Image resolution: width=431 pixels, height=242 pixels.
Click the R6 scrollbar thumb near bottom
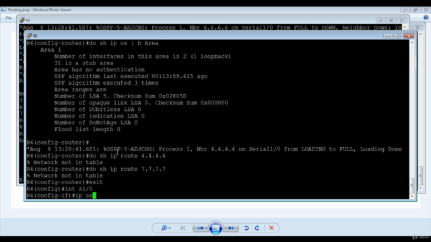coord(411,186)
